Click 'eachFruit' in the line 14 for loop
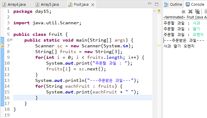The image size is (207, 118). pyautogui.click(x=77, y=86)
